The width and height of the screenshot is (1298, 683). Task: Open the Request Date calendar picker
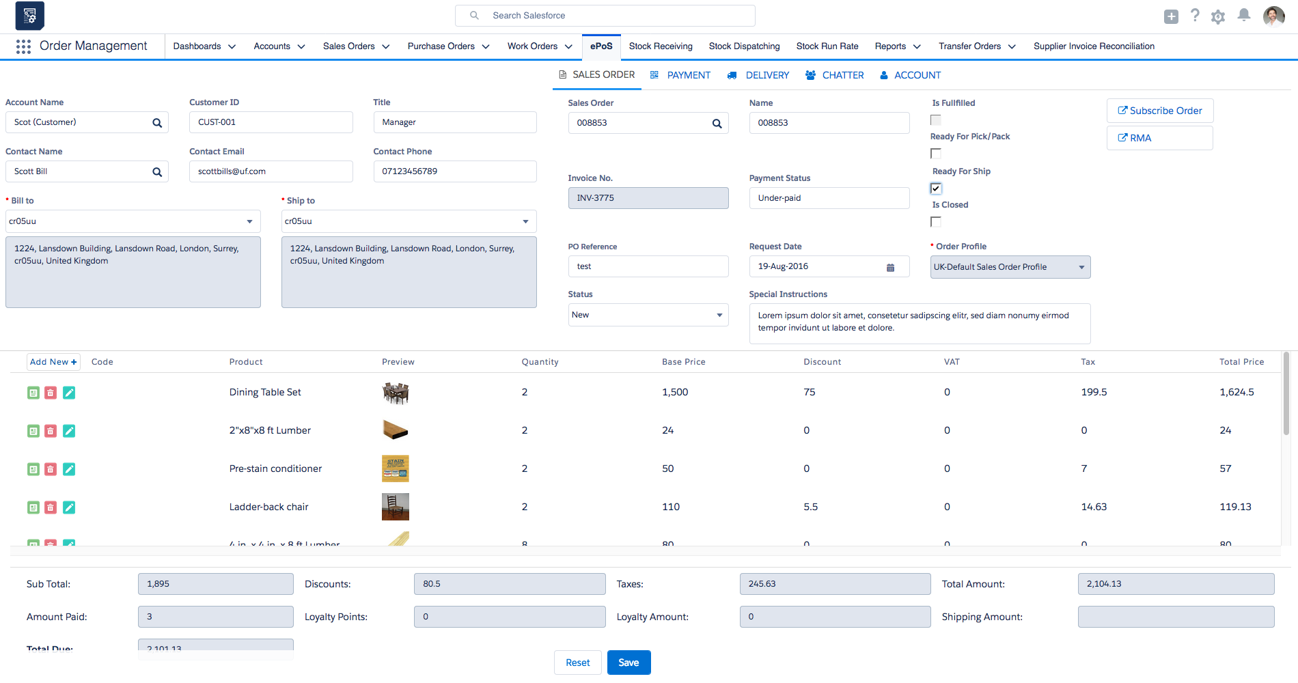coord(890,267)
